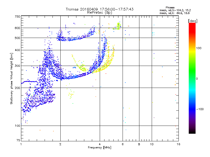The height and width of the screenshot is (157, 210).
Task: Click the plot title 'Tromsø 20160409 17:56:00-17:57:43'
Action: point(99,9)
